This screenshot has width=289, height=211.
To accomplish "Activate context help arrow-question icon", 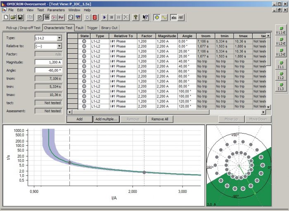I will (x=145, y=17).
